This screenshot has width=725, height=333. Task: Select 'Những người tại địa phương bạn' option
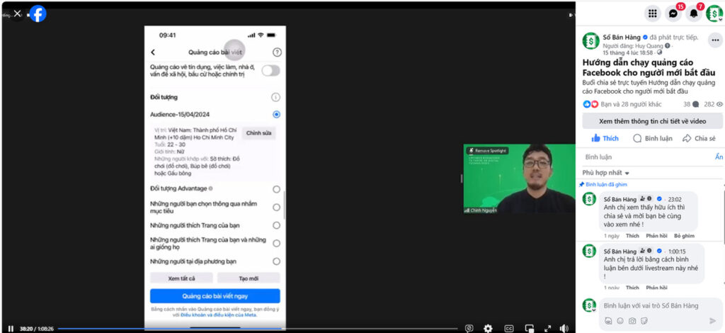click(277, 261)
